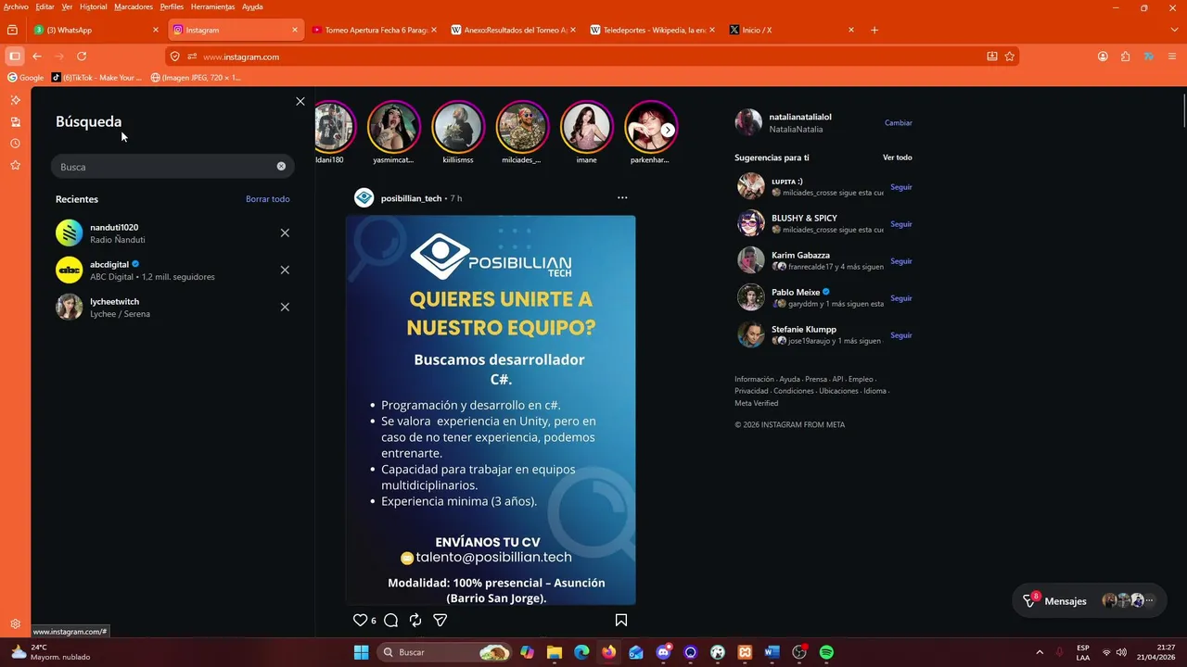The width and height of the screenshot is (1187, 667).
Task: Open Privacidad footer link
Action: [751, 391]
